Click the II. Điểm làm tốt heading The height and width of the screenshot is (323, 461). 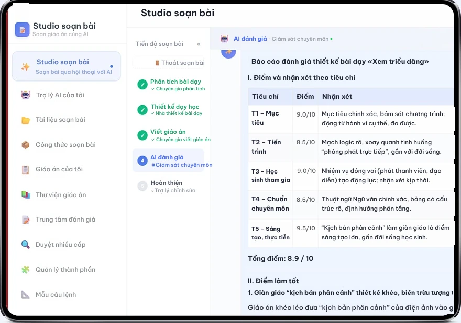pos(273,281)
